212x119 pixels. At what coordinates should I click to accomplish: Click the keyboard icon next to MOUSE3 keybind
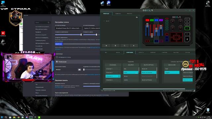tap(79, 70)
